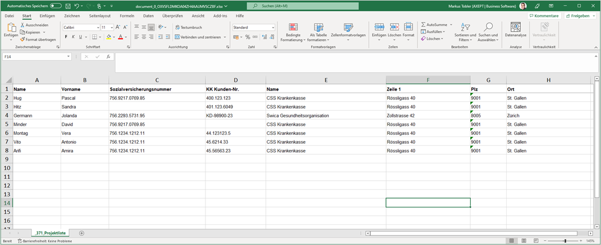Toggle middle vertical alignment button
The width and height of the screenshot is (601, 245).
(x=144, y=27)
